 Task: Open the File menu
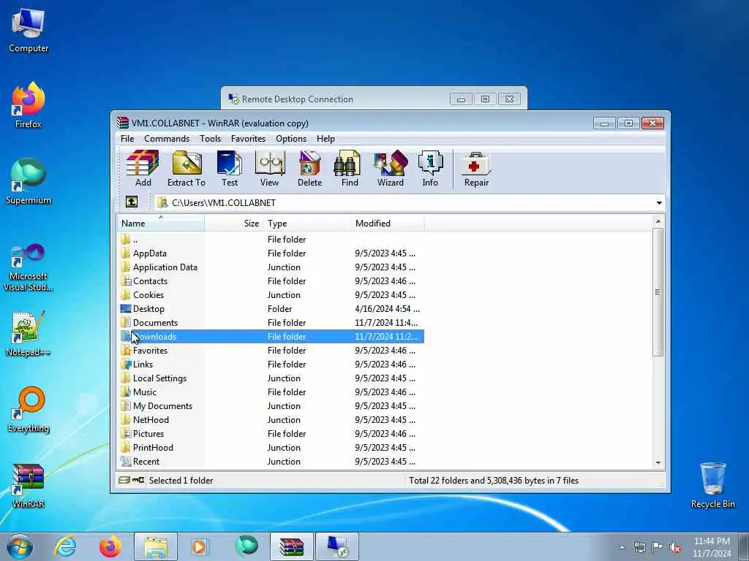(x=127, y=138)
